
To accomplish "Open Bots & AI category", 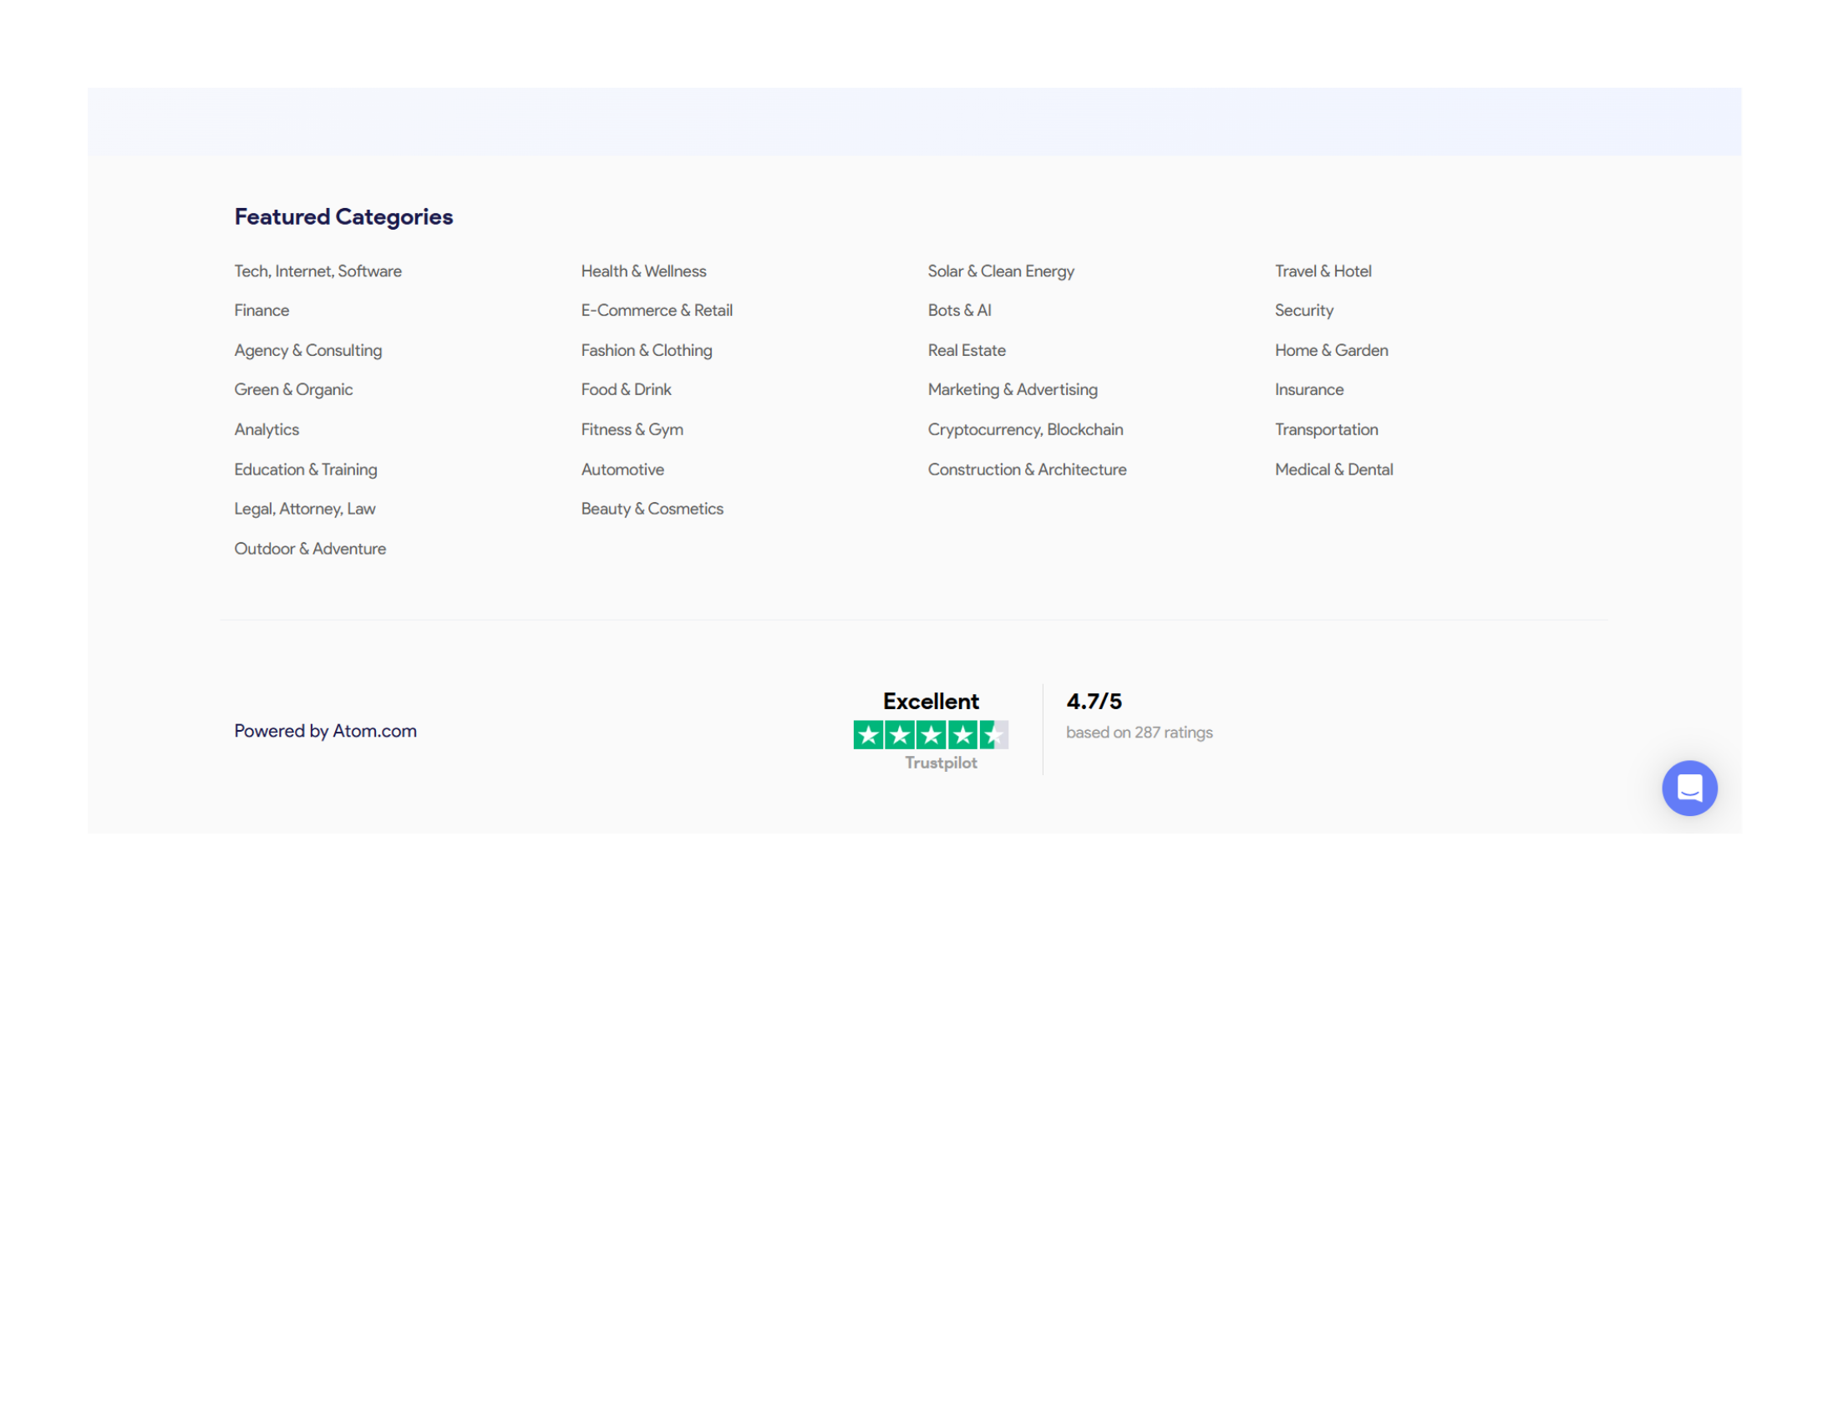I will [x=958, y=311].
